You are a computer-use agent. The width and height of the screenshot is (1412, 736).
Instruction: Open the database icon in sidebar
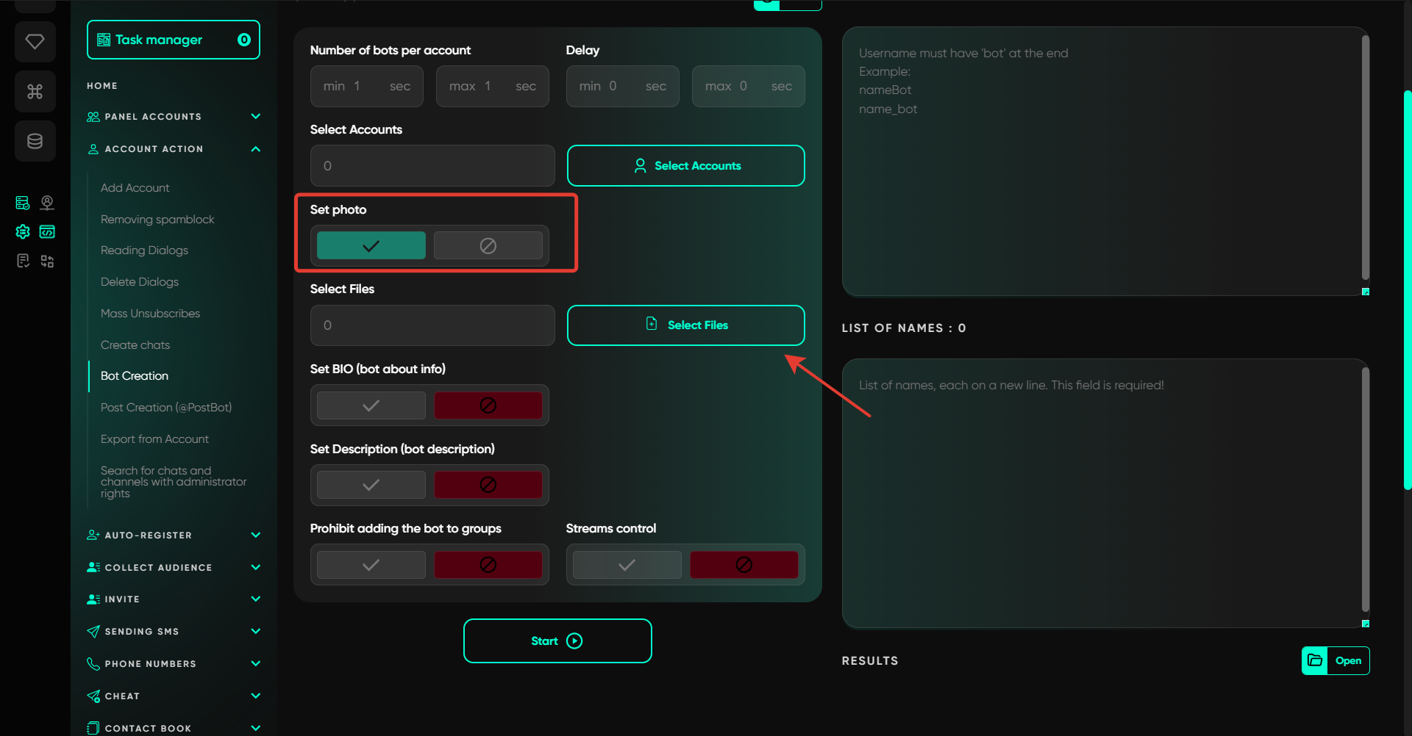[35, 141]
